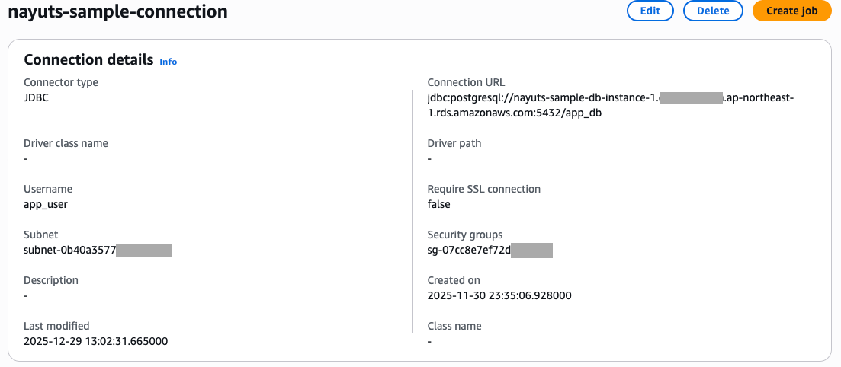Open the Info link beside Connection details
841x367 pixels.
tap(168, 62)
